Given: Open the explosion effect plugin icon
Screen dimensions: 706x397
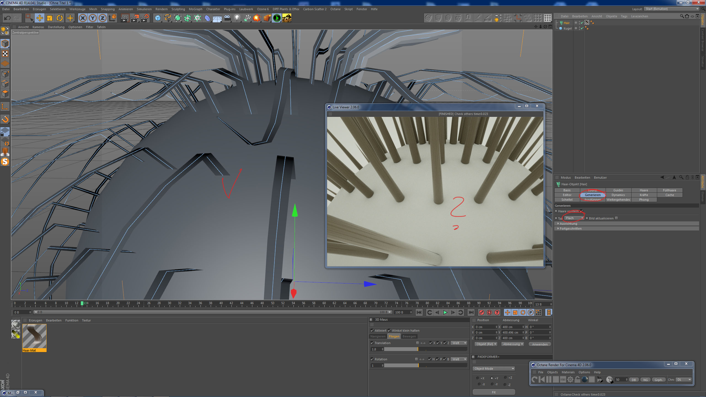Looking at the screenshot, I should click(x=257, y=18).
